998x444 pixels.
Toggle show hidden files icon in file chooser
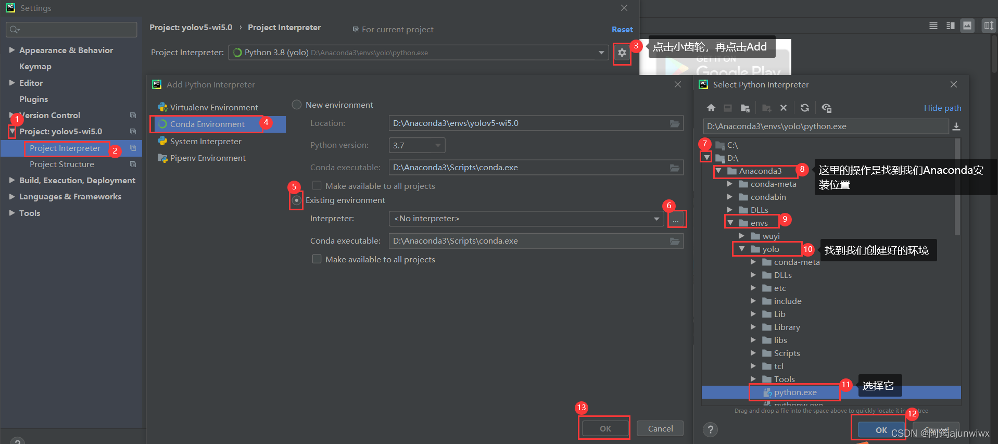(x=826, y=108)
